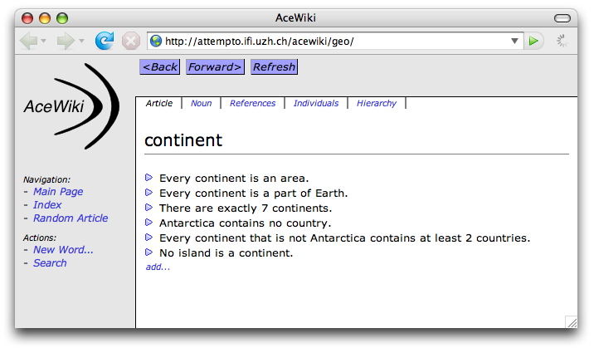Viewport: 594px width, 348px height.
Task: Click the add... link below sentences
Action: click(x=158, y=267)
